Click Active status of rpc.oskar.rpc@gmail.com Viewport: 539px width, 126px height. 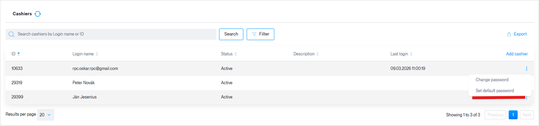[227, 69]
